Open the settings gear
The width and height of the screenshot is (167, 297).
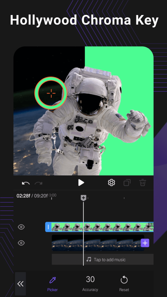pyautogui.click(x=112, y=183)
